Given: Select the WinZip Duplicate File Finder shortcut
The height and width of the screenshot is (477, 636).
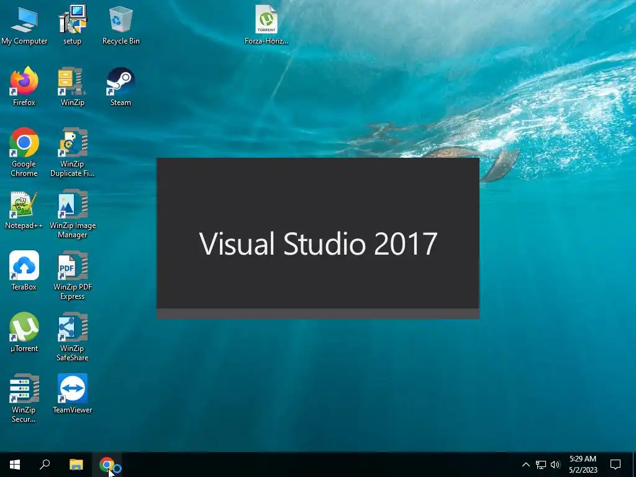Looking at the screenshot, I should [x=72, y=152].
